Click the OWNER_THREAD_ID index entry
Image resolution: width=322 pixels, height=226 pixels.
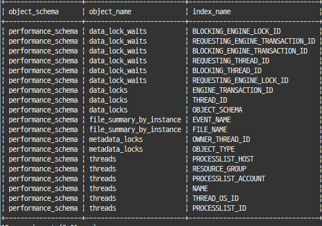pos(221,140)
